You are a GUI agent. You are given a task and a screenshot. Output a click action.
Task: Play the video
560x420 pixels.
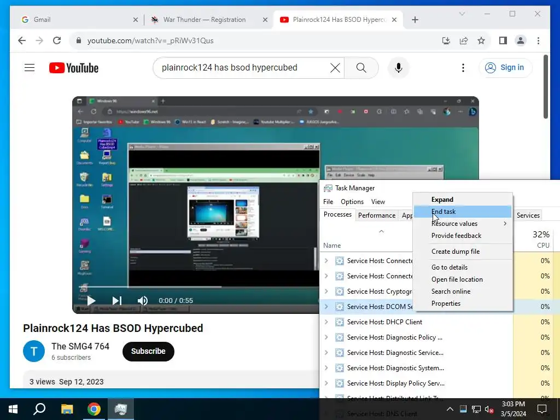(91, 301)
